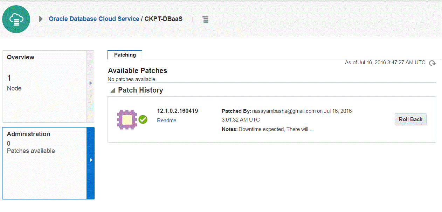The height and width of the screenshot is (212, 442).
Task: Click the green checkmark status icon
Action: pyautogui.click(x=143, y=119)
